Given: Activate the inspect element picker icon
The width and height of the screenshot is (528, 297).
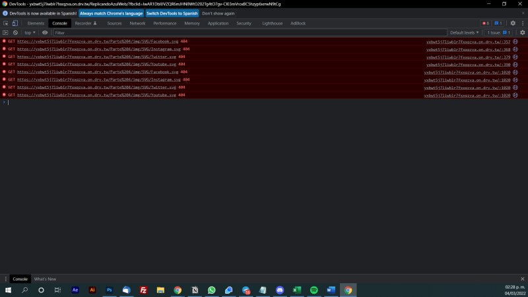Looking at the screenshot, I should [x=6, y=23].
